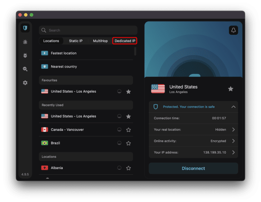The width and height of the screenshot is (261, 202).
Task: Toggle star for Los Angeles in Recently Used
Action: click(128, 117)
